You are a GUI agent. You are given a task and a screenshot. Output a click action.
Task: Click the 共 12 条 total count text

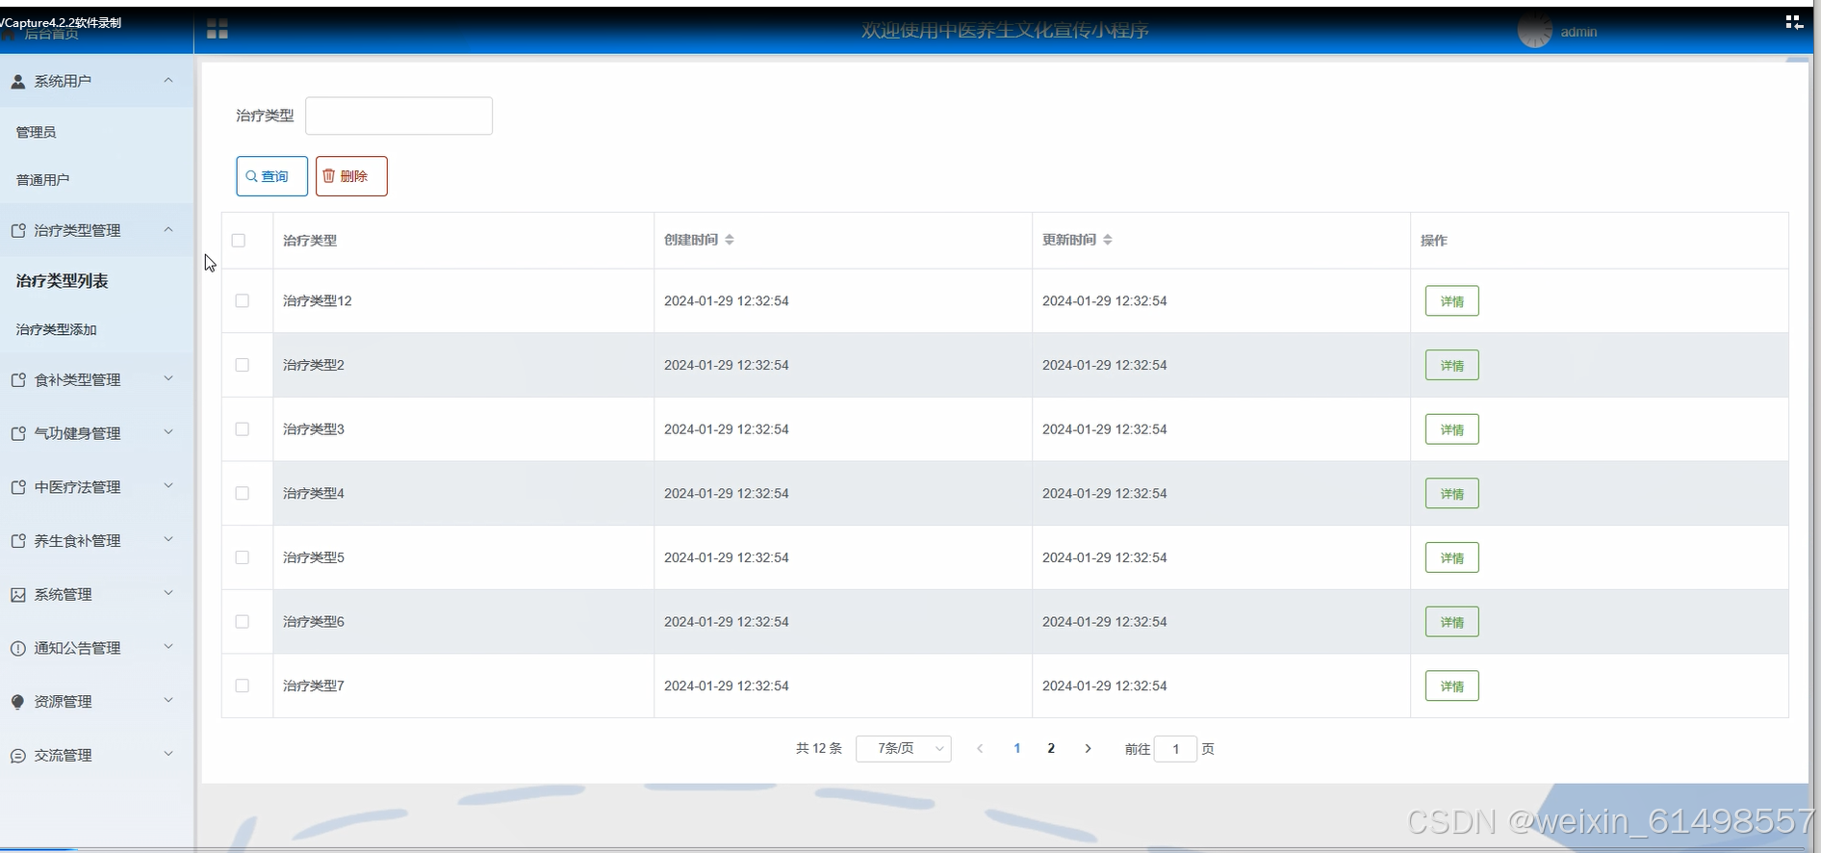click(x=819, y=748)
